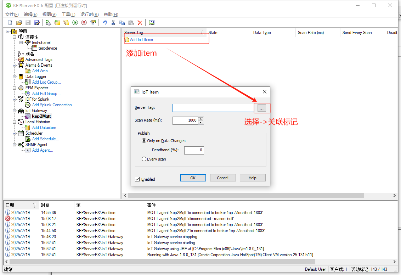Sort by Server Tag column header
Screen dimensions: 401x275
click(x=164, y=33)
